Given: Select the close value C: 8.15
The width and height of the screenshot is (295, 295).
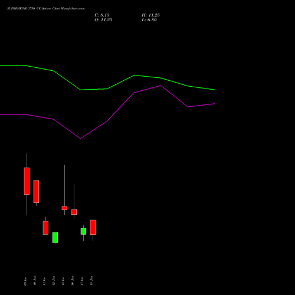Looking at the screenshot, I should click(102, 15).
